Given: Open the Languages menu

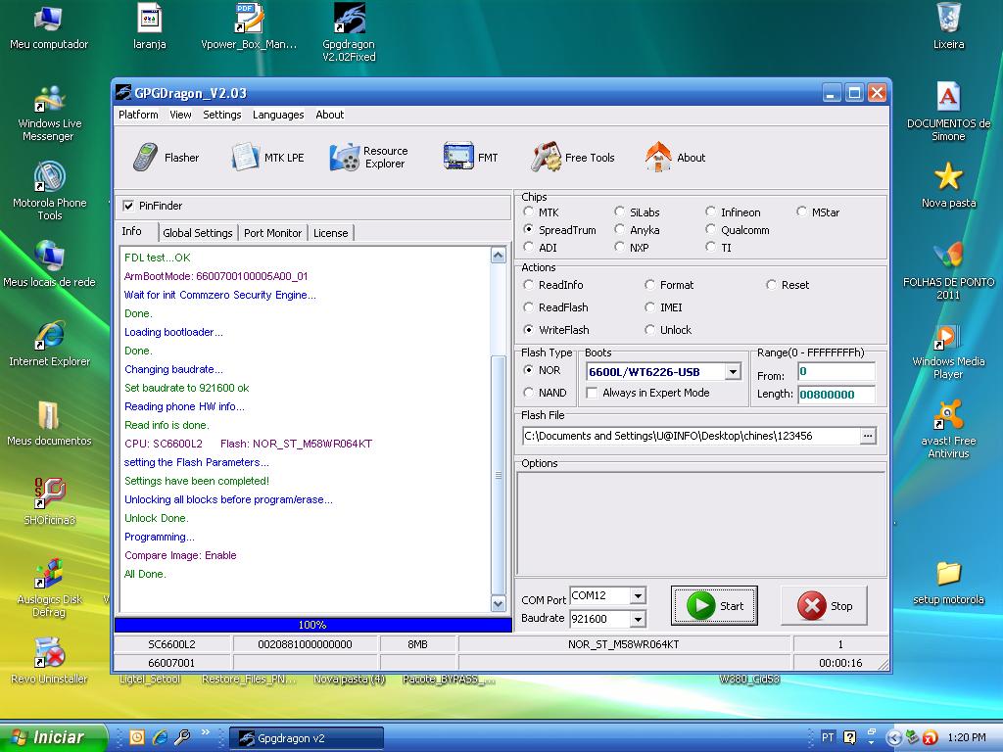Looking at the screenshot, I should [278, 115].
